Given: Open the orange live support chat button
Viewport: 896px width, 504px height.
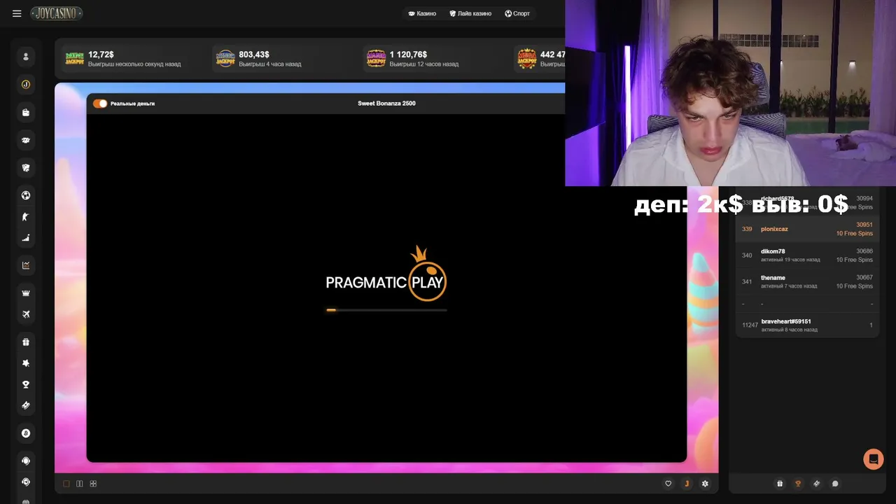Looking at the screenshot, I should click(x=873, y=459).
